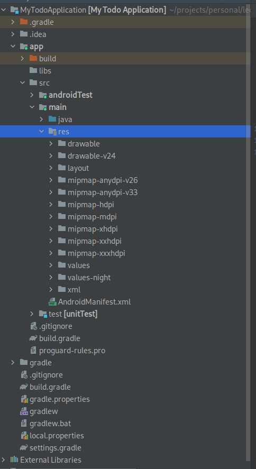Viewport: 256px width, 469px height.
Task: Expand the .gradle folder chevron
Action: tap(13, 22)
